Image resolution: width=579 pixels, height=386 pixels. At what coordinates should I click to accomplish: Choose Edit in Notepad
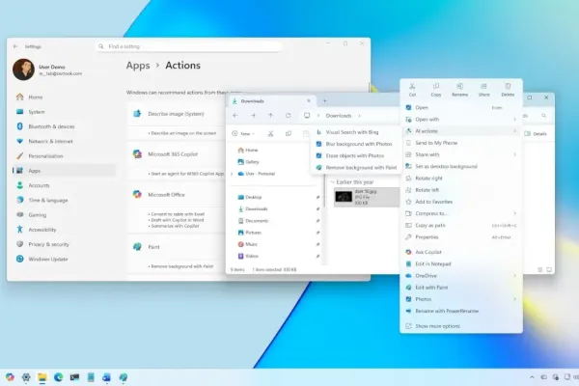point(461,264)
